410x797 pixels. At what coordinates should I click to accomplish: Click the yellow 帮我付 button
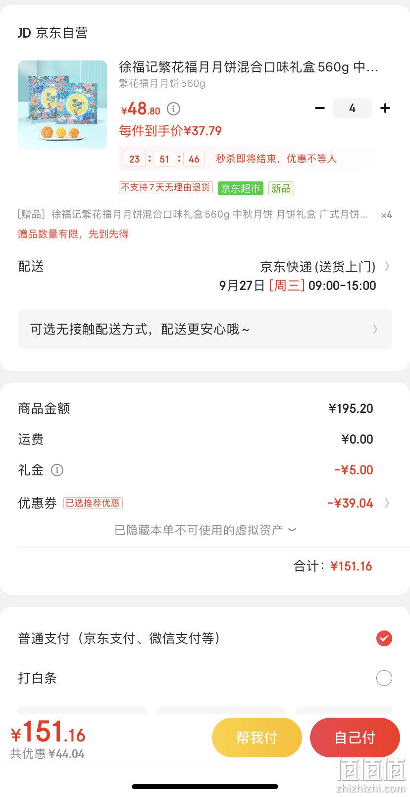coord(256,738)
